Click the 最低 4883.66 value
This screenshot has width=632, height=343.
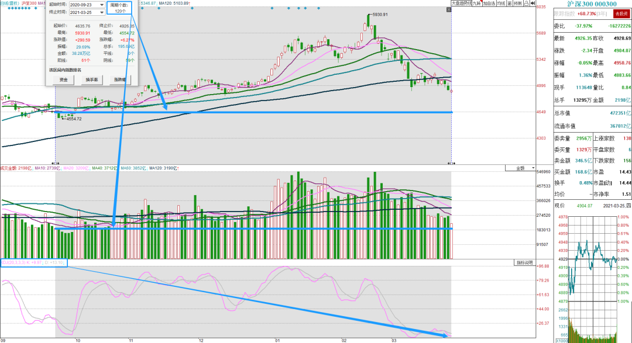622,75
